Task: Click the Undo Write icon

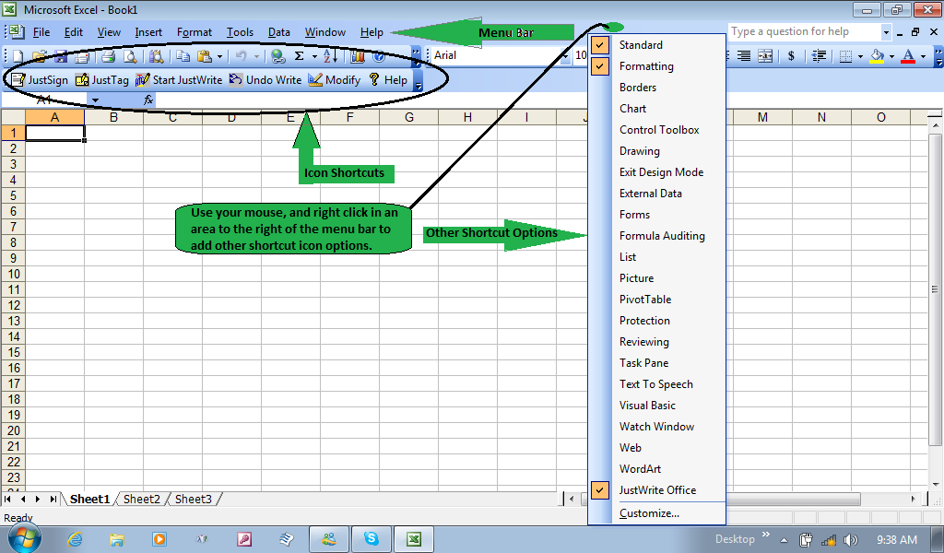Action: tap(265, 80)
